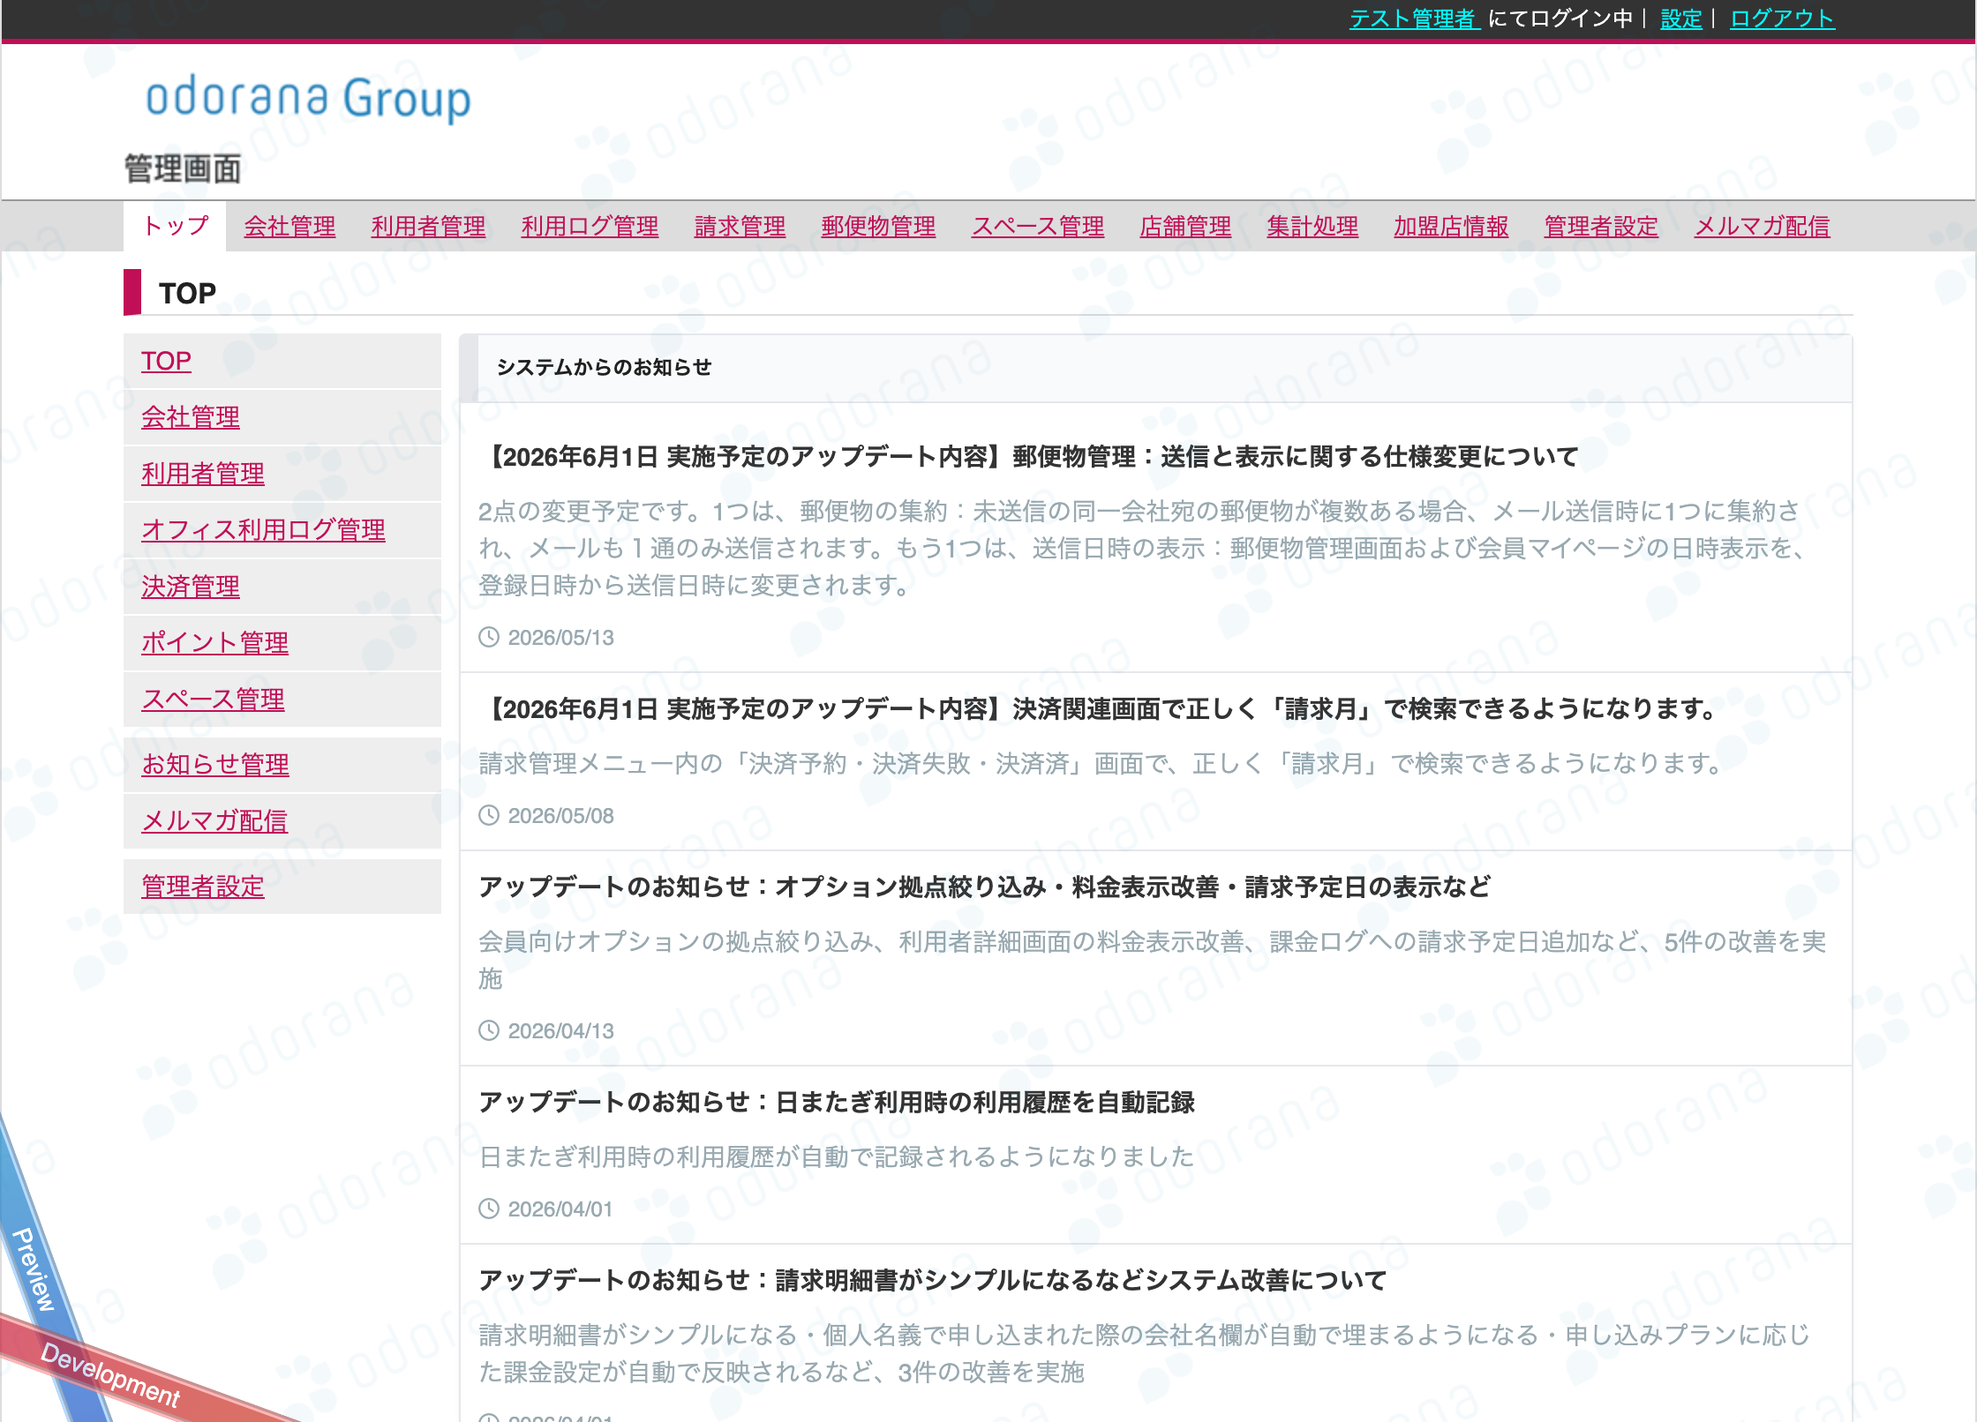Open 設定 in the top bar

pos(1681,19)
